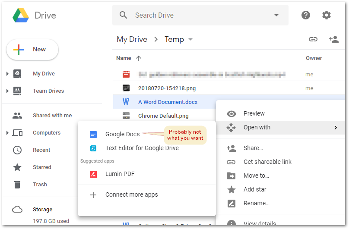Click the search magnifier icon
This screenshot has height=229, width=349.
click(x=123, y=15)
